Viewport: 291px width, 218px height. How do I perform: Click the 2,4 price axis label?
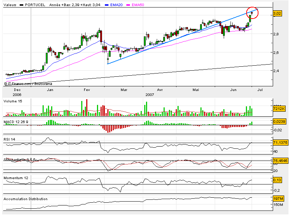click(x=276, y=71)
